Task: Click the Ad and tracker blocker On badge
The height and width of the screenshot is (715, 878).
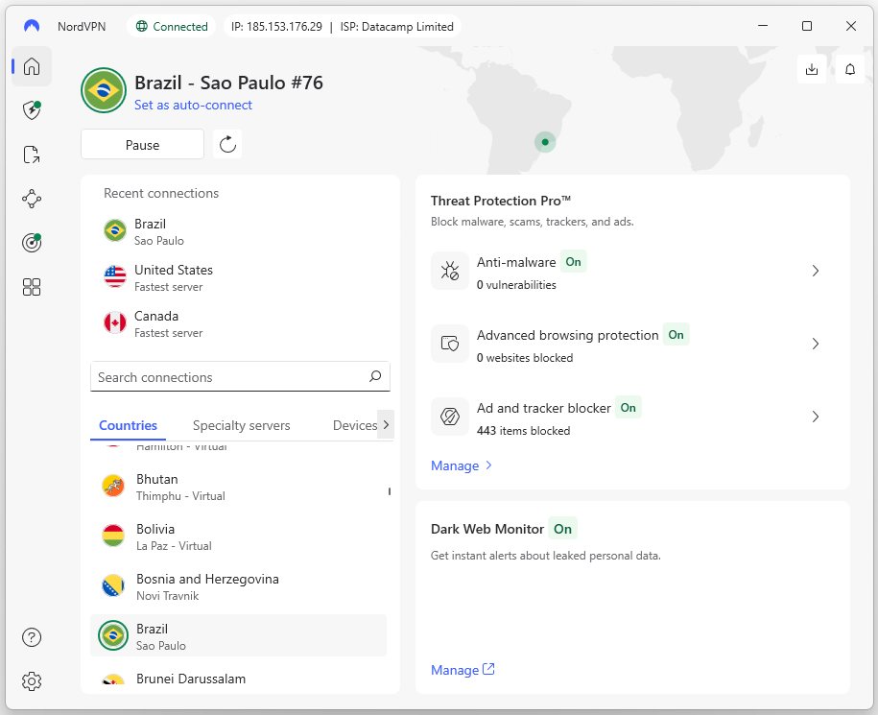Action: pyautogui.click(x=629, y=408)
